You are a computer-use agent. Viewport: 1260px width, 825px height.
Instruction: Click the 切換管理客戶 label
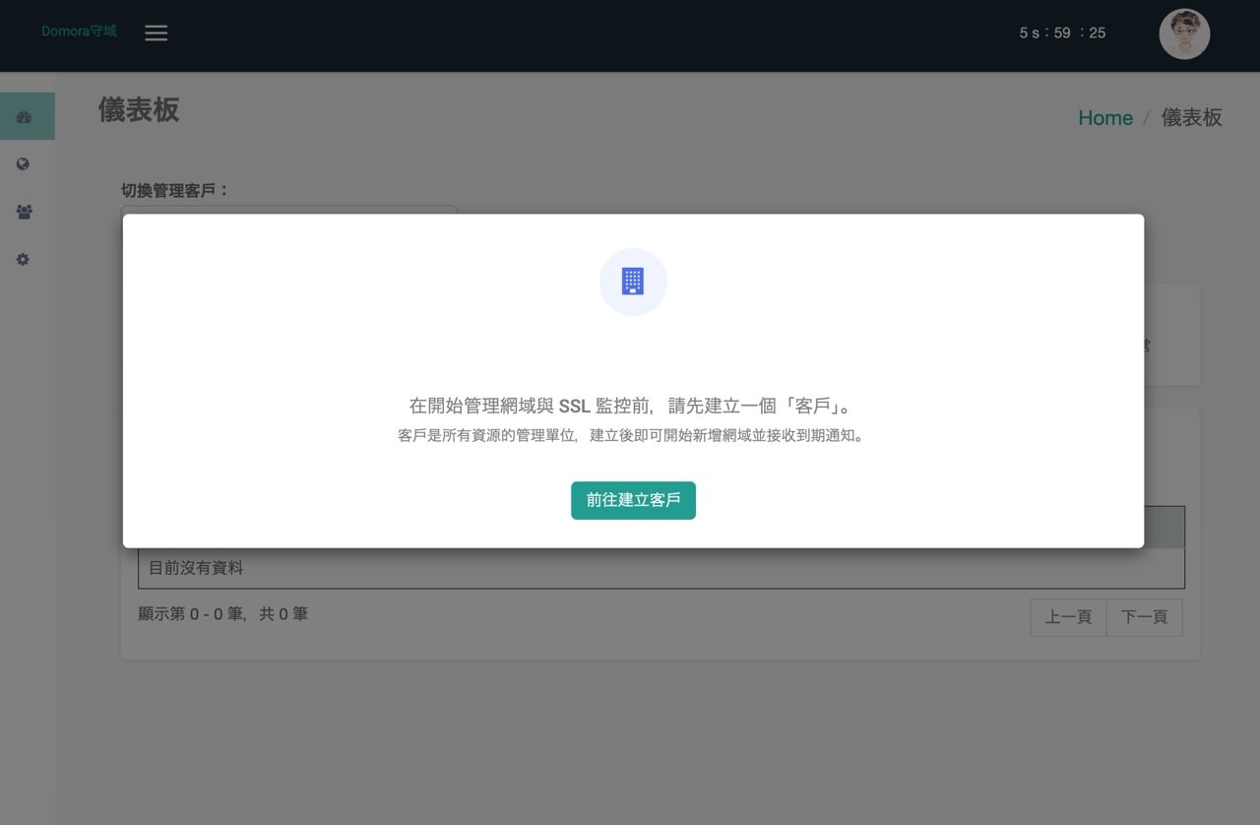(x=174, y=190)
